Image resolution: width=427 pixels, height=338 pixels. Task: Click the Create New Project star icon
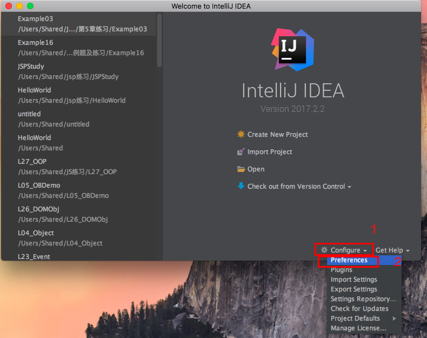coord(241,134)
